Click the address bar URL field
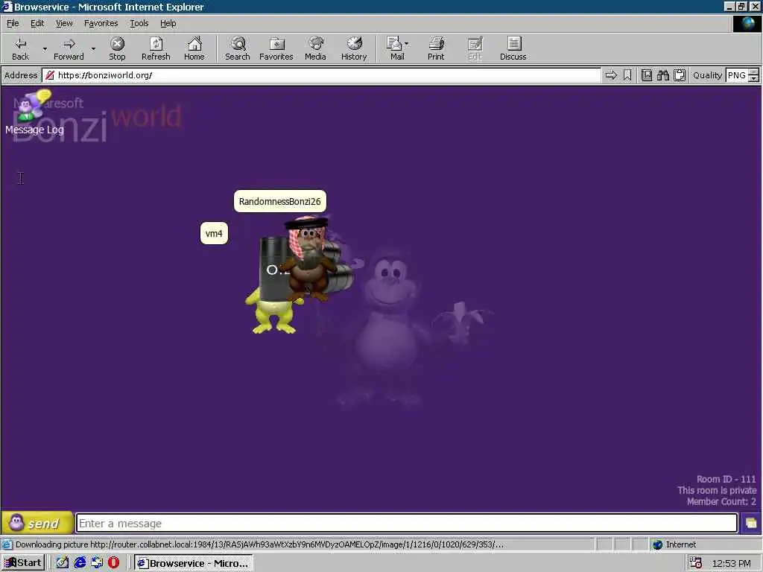The width and height of the screenshot is (763, 572). tap(321, 75)
